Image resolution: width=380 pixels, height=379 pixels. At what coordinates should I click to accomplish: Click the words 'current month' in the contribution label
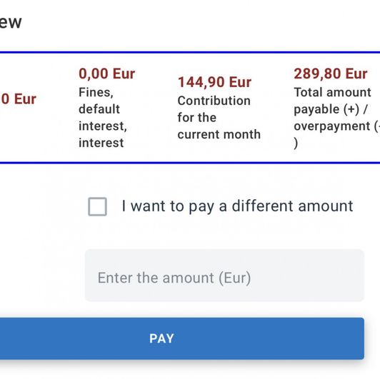coord(219,134)
